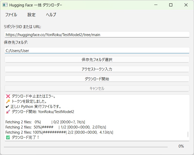Screen dimensions: 194x155
Task: Click the rocket icon in log
Action: coord(8,112)
